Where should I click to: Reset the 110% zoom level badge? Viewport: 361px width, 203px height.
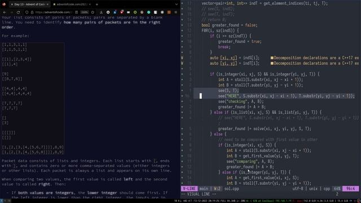(x=85, y=12)
